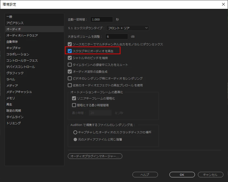
Task: Click the 最小時間 milliseconds field
Action: click(x=100, y=113)
